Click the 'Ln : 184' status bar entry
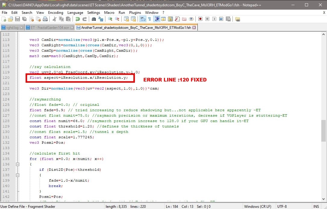The image size is (327, 209). (172, 207)
